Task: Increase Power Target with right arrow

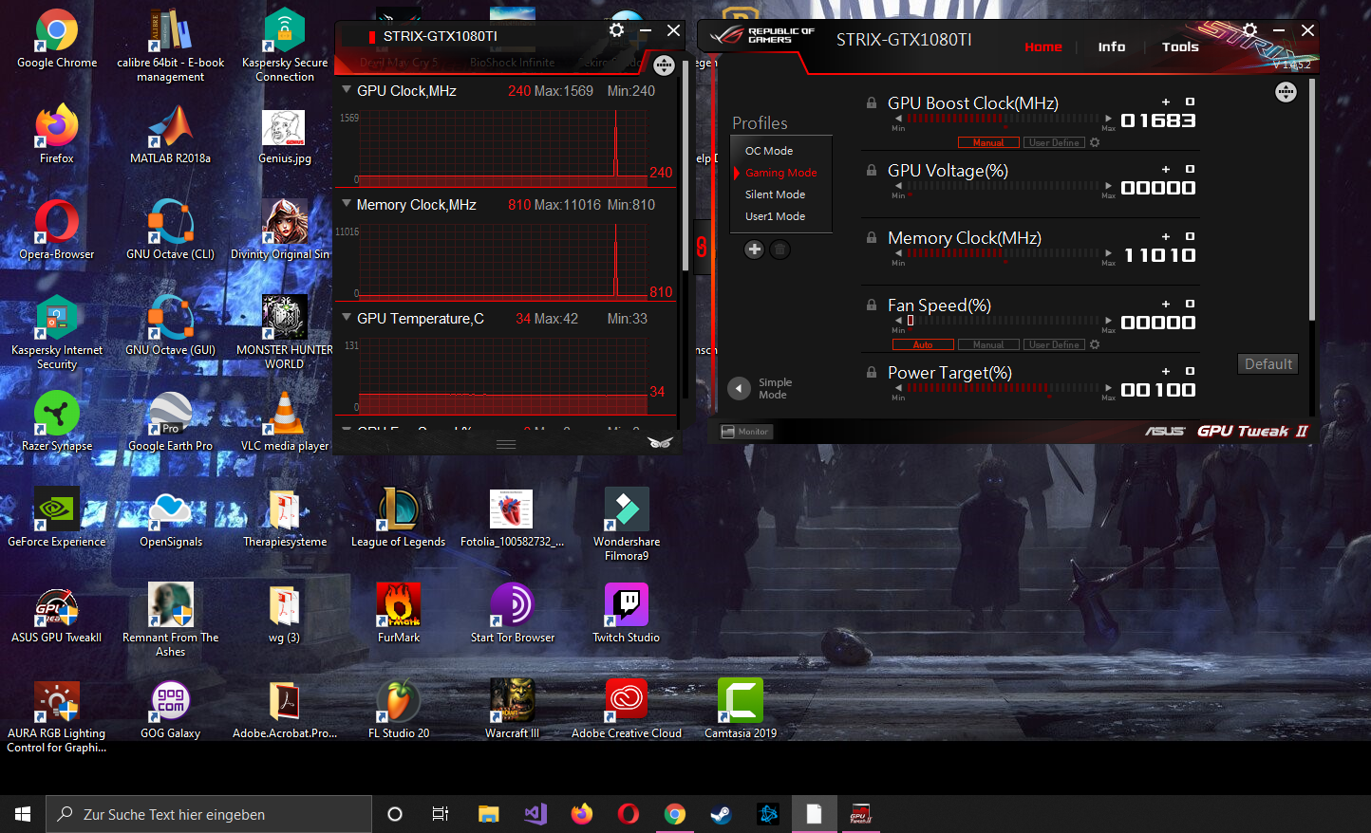Action: (x=1108, y=388)
